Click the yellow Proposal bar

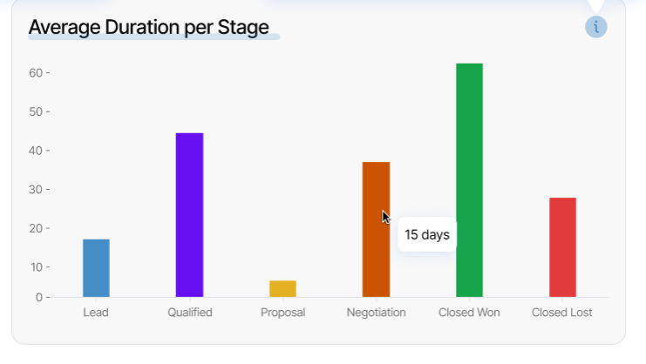(x=282, y=288)
